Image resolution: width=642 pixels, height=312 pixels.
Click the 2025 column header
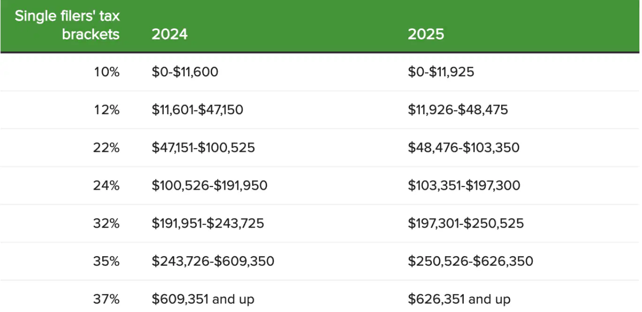pyautogui.click(x=426, y=34)
